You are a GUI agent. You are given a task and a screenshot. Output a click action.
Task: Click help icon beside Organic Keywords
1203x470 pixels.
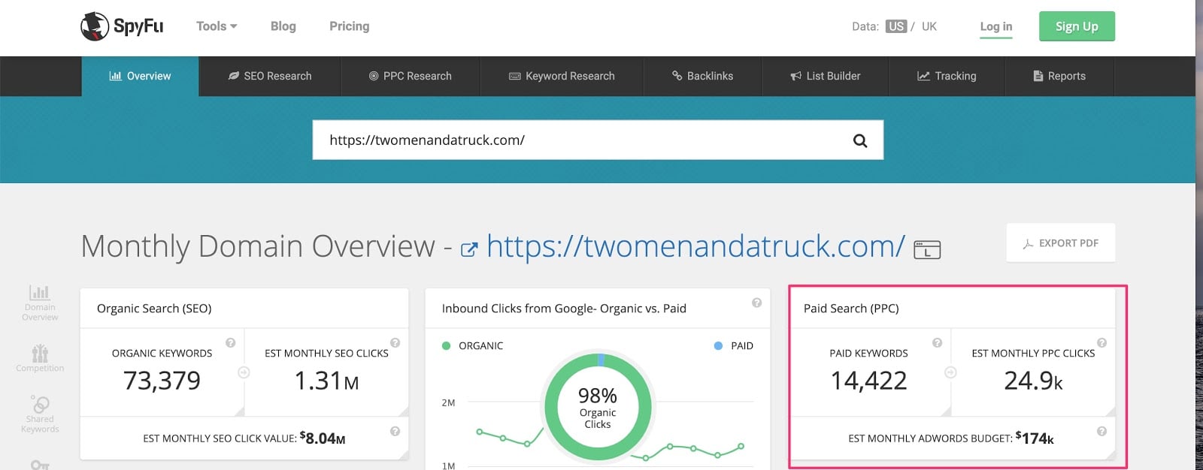[231, 343]
